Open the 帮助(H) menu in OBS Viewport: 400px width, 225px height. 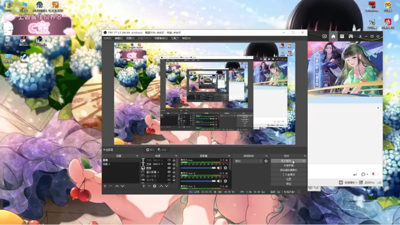[186, 38]
